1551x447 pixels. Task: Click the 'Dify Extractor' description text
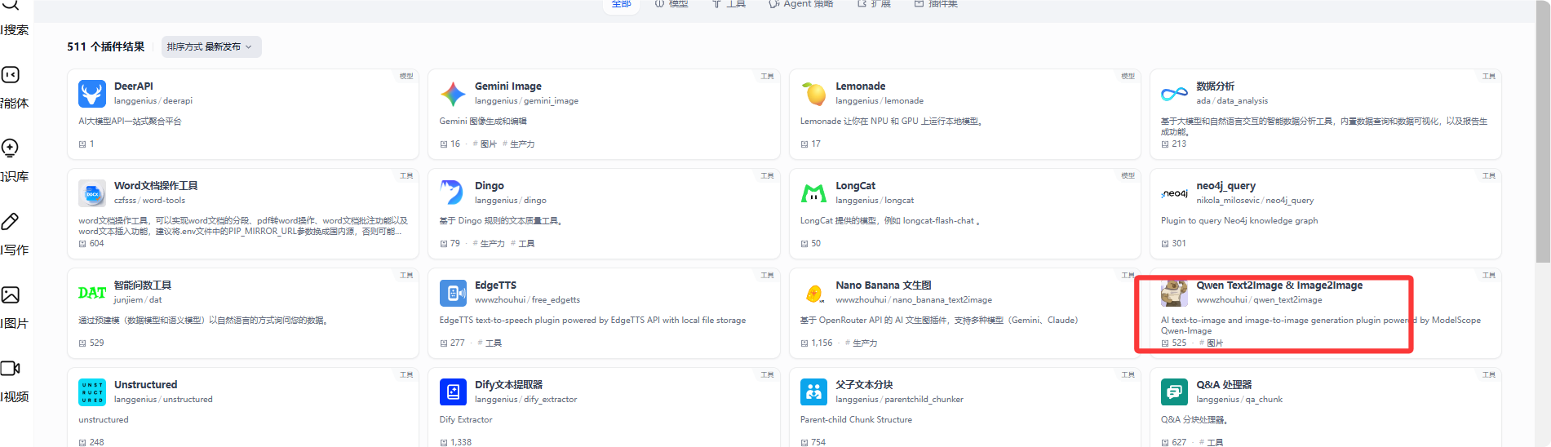(466, 420)
